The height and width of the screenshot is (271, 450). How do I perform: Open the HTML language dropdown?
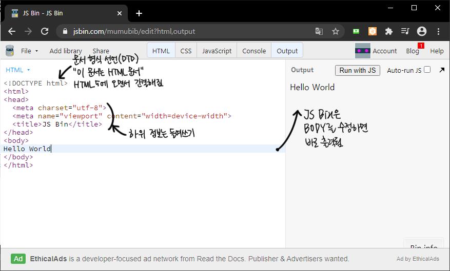tap(17, 70)
